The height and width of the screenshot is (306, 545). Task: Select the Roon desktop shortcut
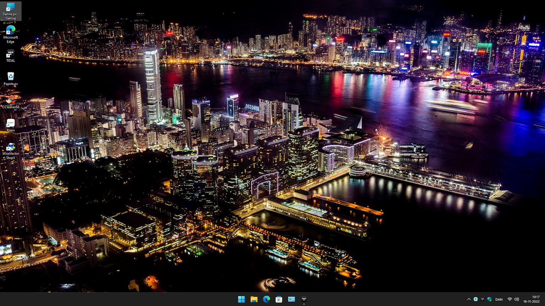pyautogui.click(x=11, y=125)
